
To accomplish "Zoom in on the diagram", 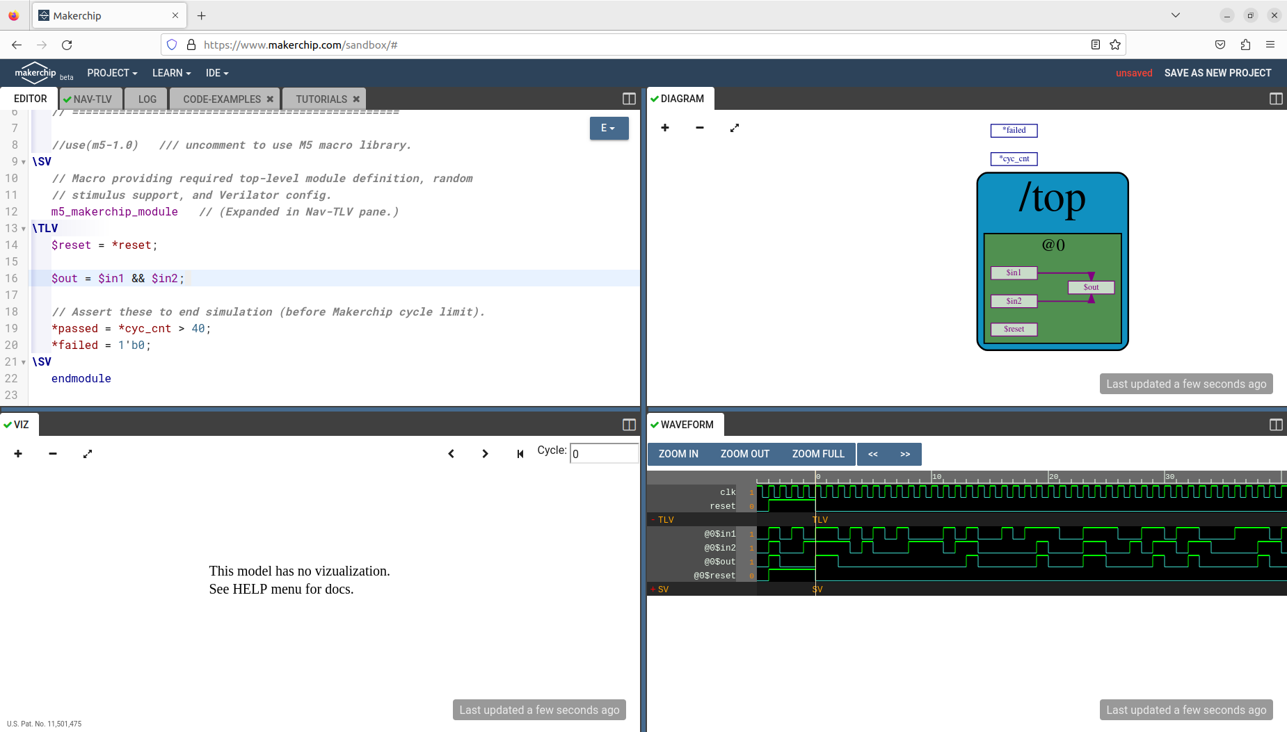I will tap(665, 128).
